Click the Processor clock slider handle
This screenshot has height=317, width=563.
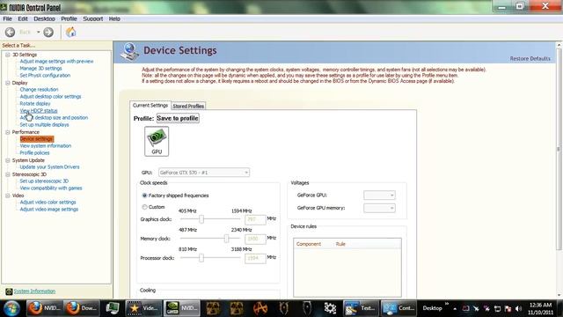pos(201,258)
